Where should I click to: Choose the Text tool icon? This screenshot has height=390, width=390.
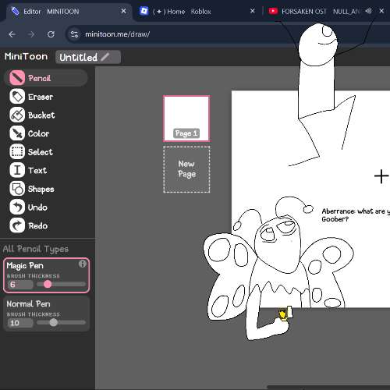[x=17, y=170]
